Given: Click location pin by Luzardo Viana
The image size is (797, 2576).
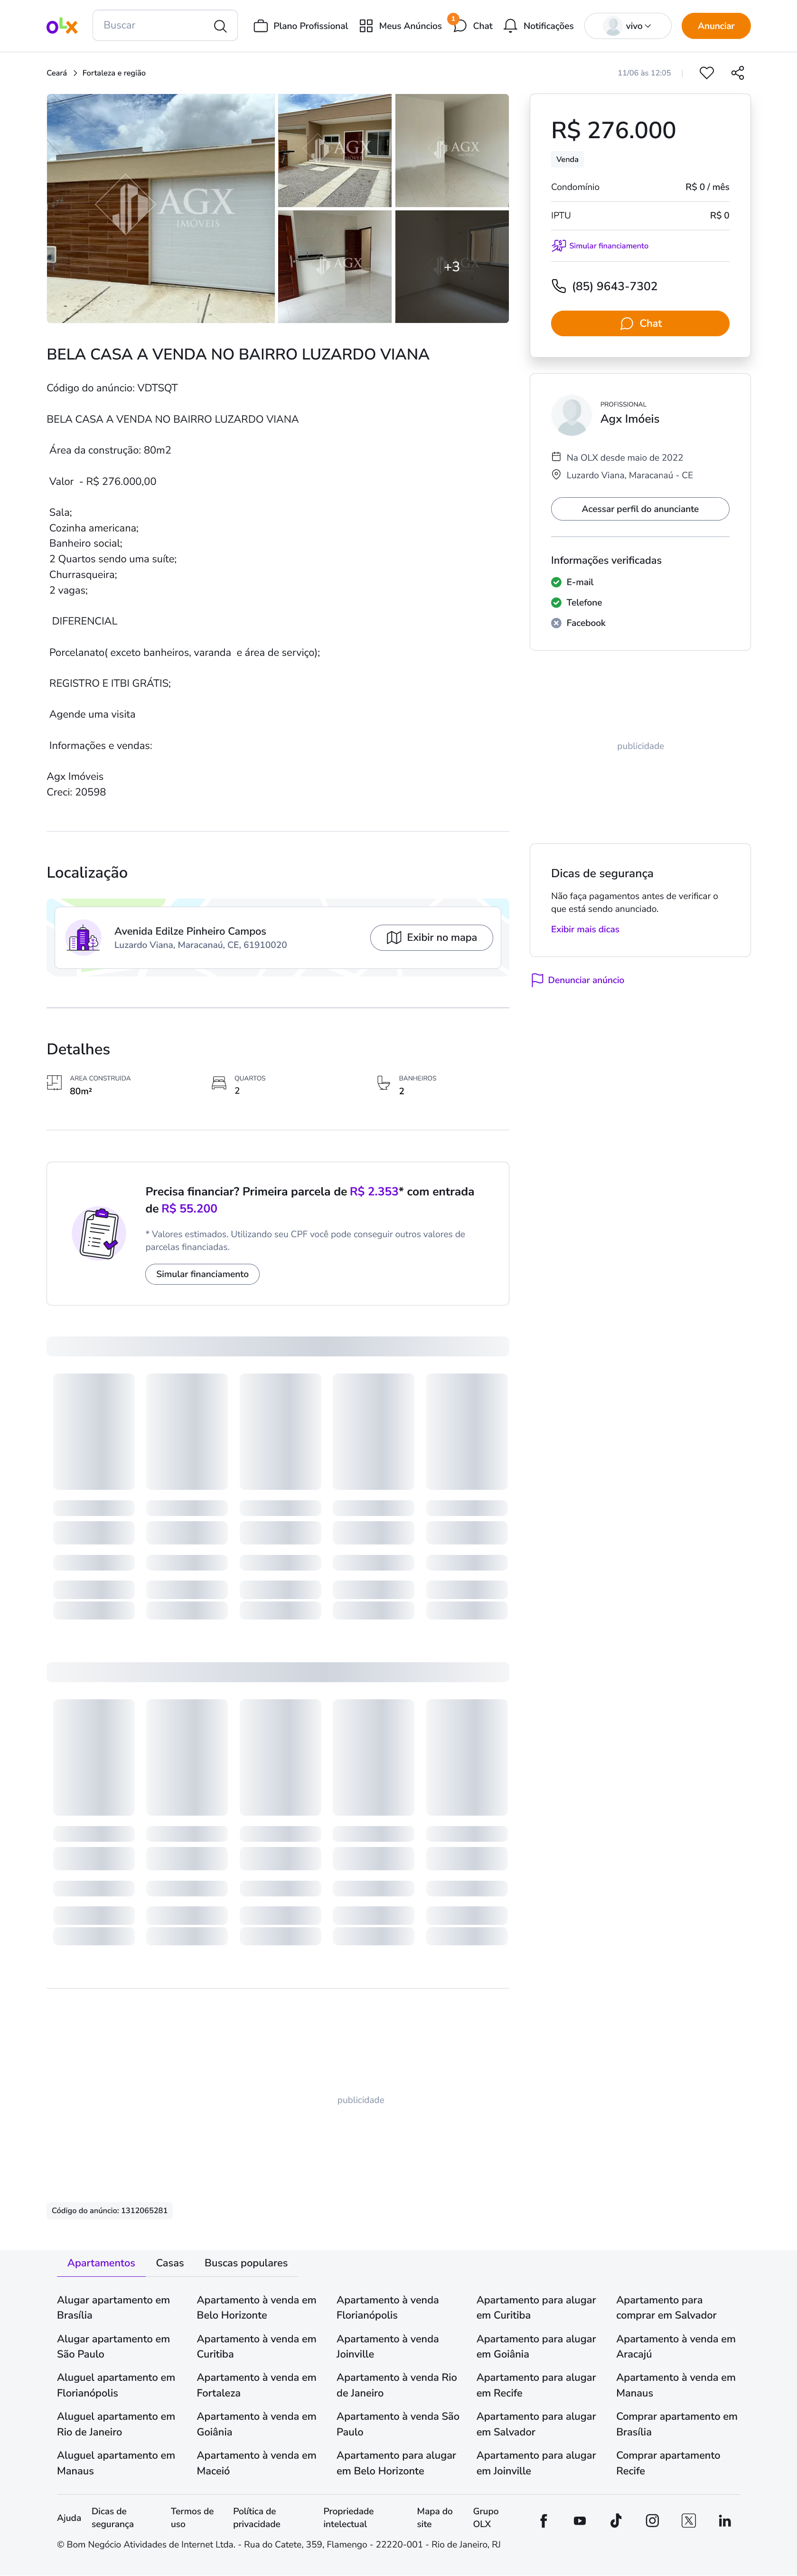Looking at the screenshot, I should 556,475.
